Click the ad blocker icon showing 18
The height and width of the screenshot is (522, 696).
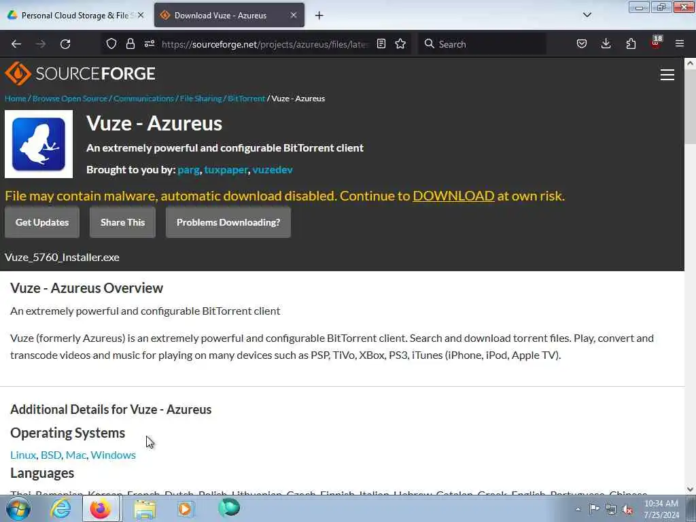click(x=656, y=43)
